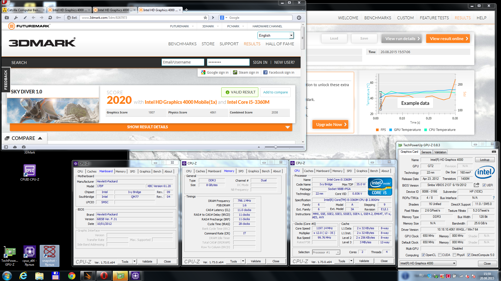Viewport: 501px width, 281px height.
Task: Click View result online button
Action: pyautogui.click(x=448, y=39)
